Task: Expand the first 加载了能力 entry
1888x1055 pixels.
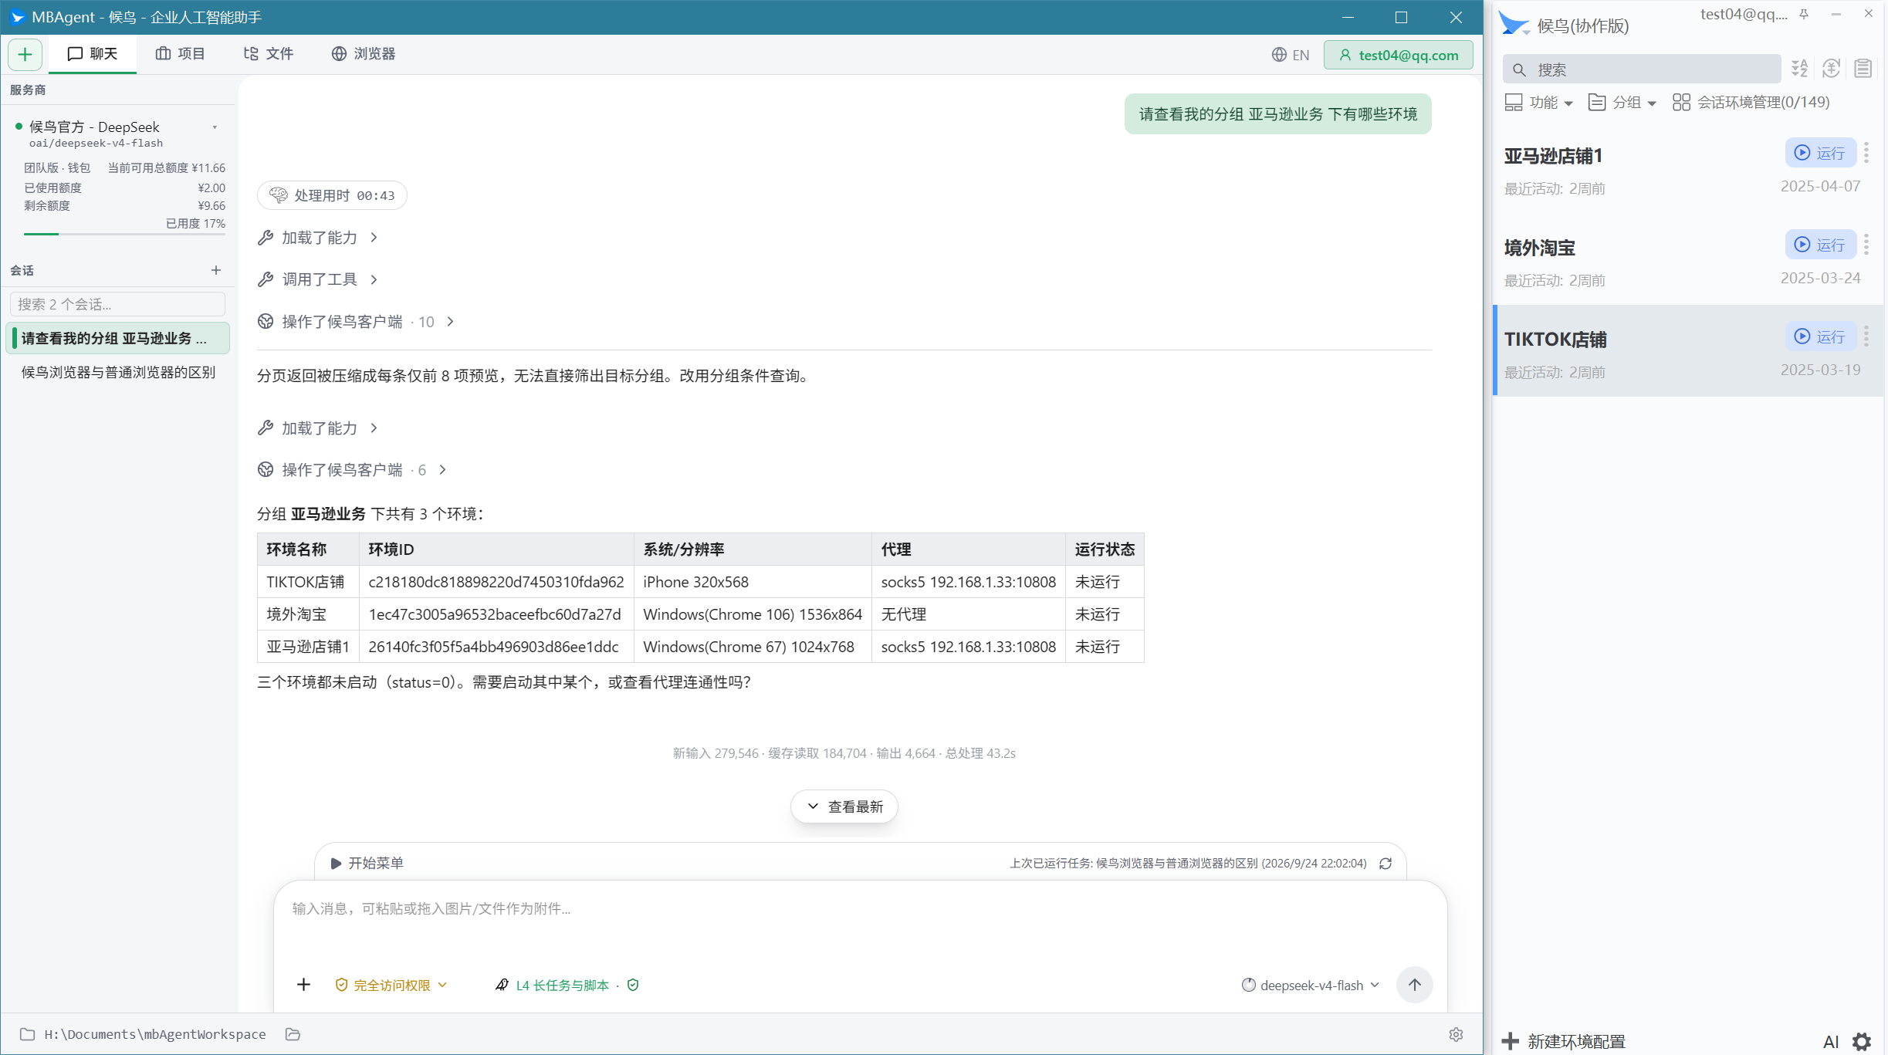Action: (x=318, y=238)
